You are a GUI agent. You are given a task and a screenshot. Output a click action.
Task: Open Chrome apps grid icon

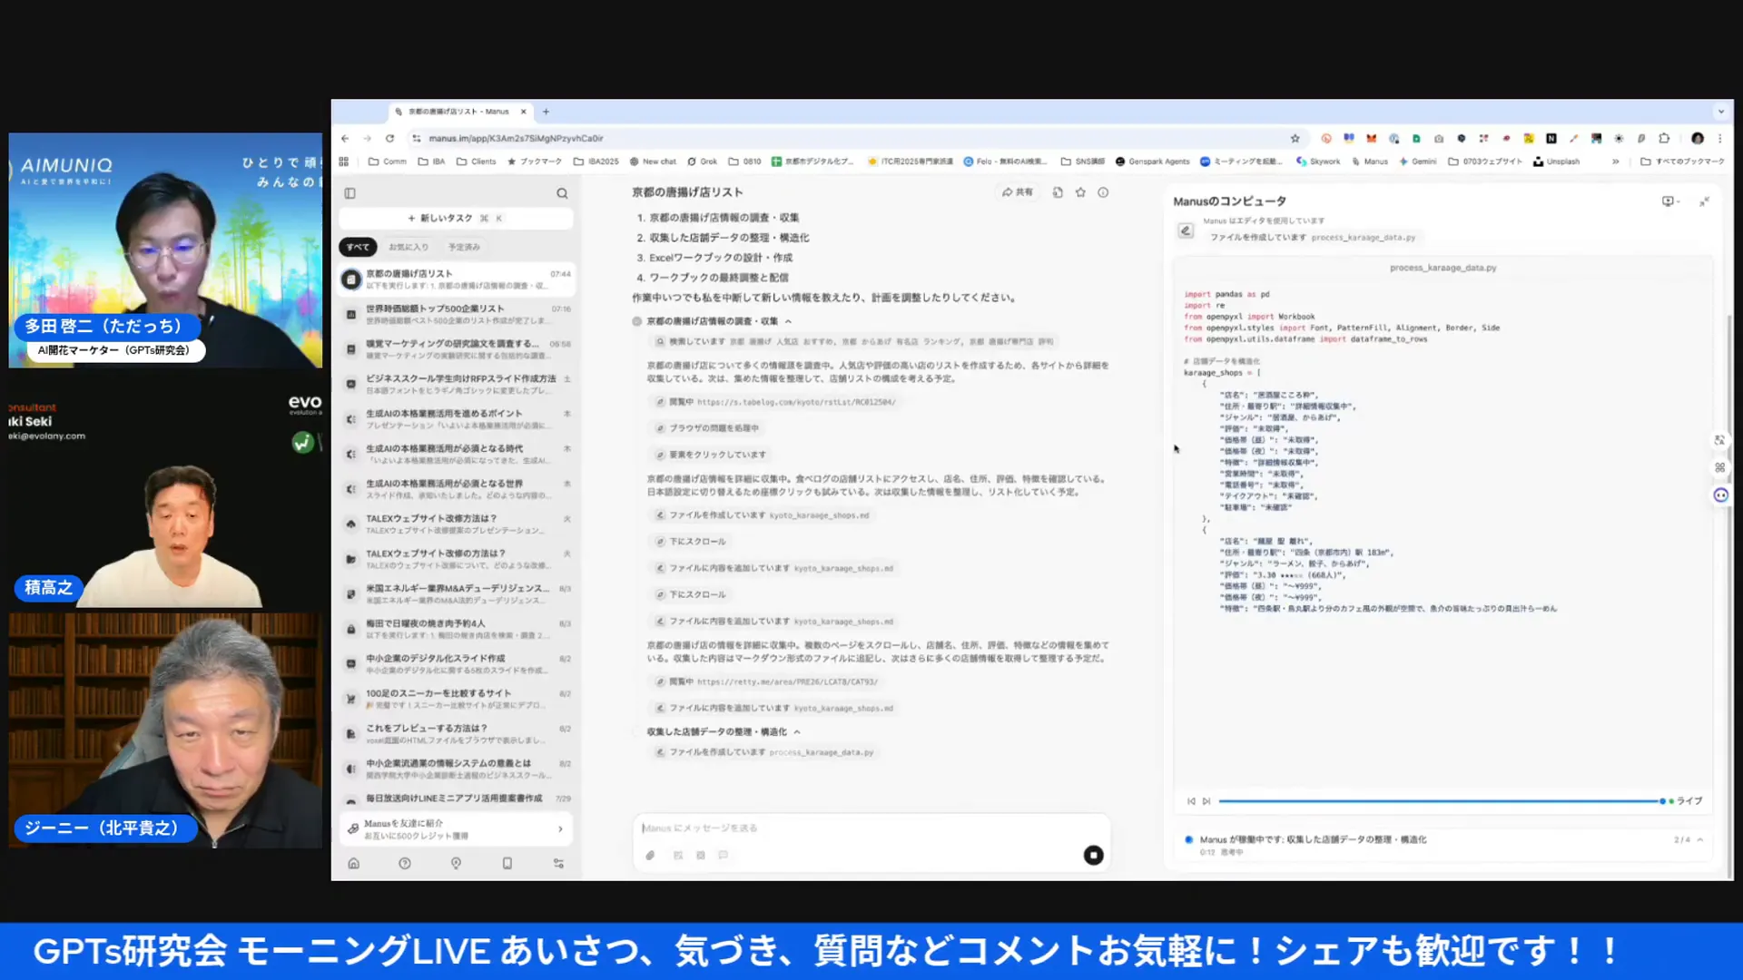(x=344, y=162)
